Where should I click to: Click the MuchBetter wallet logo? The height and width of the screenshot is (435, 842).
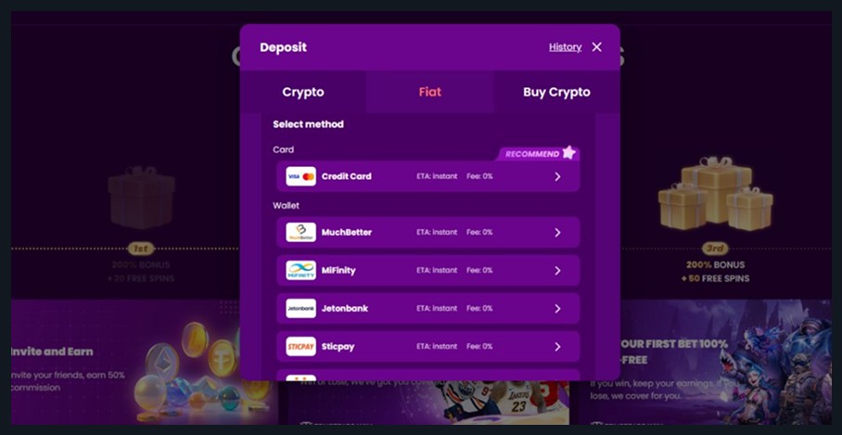(x=300, y=232)
